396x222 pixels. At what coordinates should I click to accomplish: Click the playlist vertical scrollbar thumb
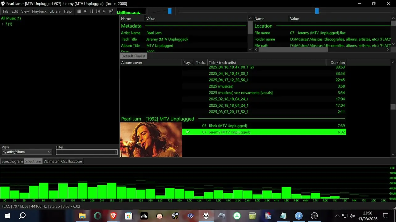pyautogui.click(x=393, y=107)
